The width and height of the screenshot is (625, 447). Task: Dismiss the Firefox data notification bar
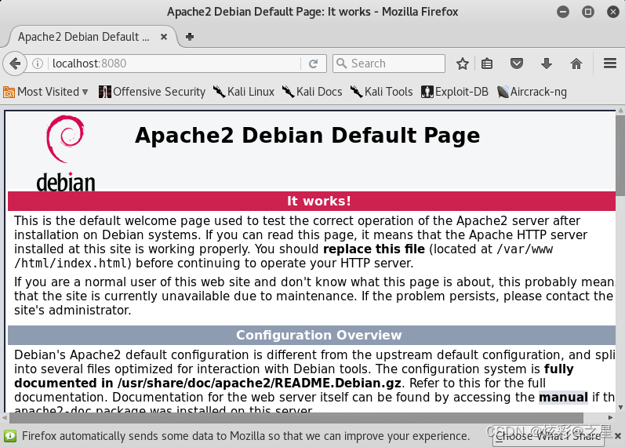(x=618, y=436)
